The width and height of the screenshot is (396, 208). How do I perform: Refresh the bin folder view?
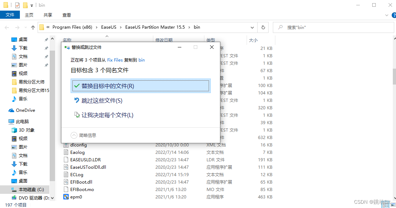click(263, 28)
